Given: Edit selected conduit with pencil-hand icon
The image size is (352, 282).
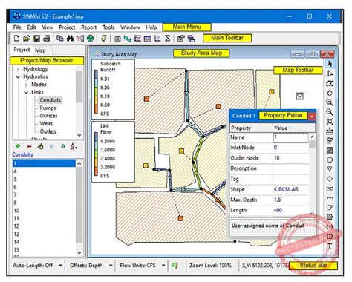Looking at the screenshot, I should (x=40, y=146).
